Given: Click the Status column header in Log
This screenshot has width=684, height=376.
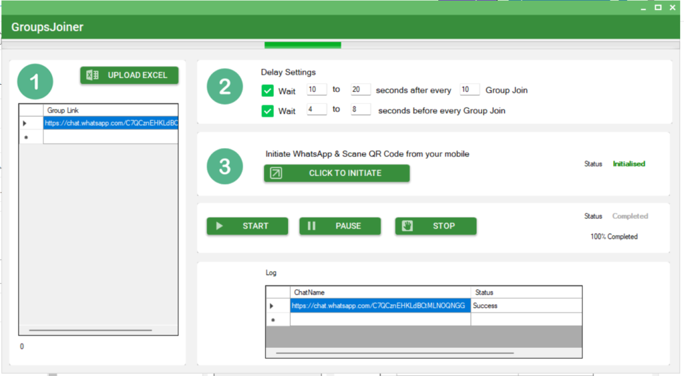Looking at the screenshot, I should (x=526, y=292).
